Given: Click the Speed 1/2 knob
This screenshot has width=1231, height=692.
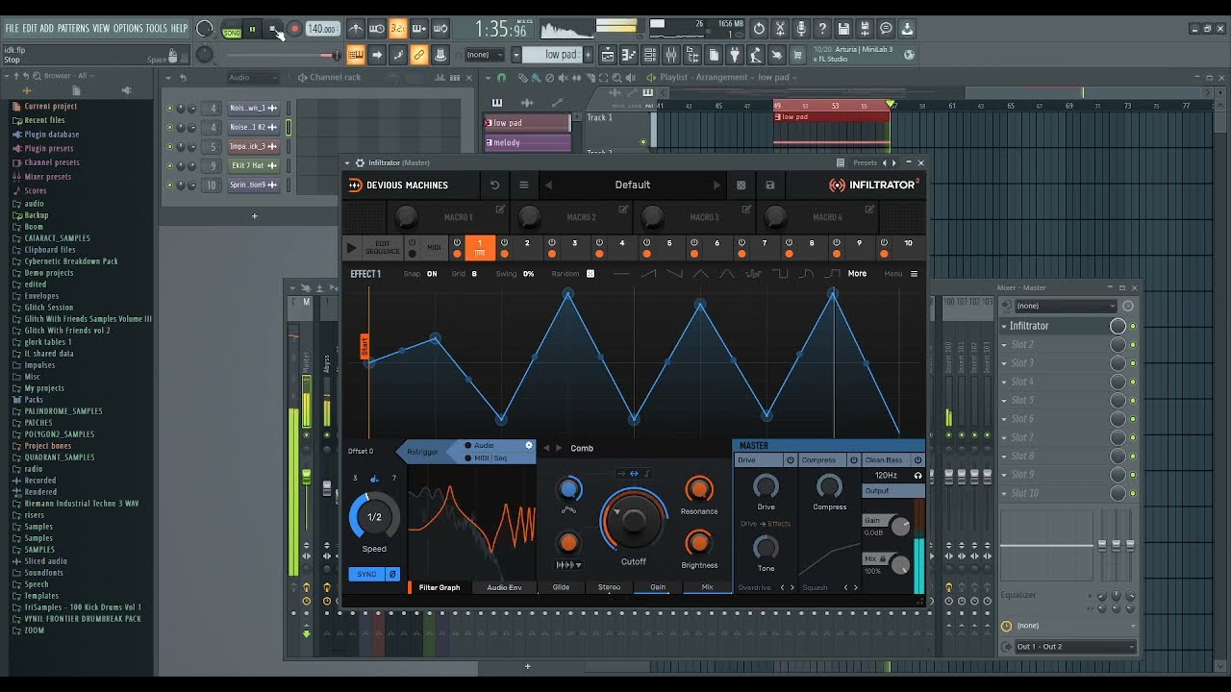Looking at the screenshot, I should coord(374,517).
